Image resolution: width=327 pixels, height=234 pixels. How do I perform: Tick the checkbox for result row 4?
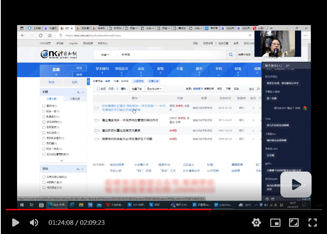pos(96,139)
